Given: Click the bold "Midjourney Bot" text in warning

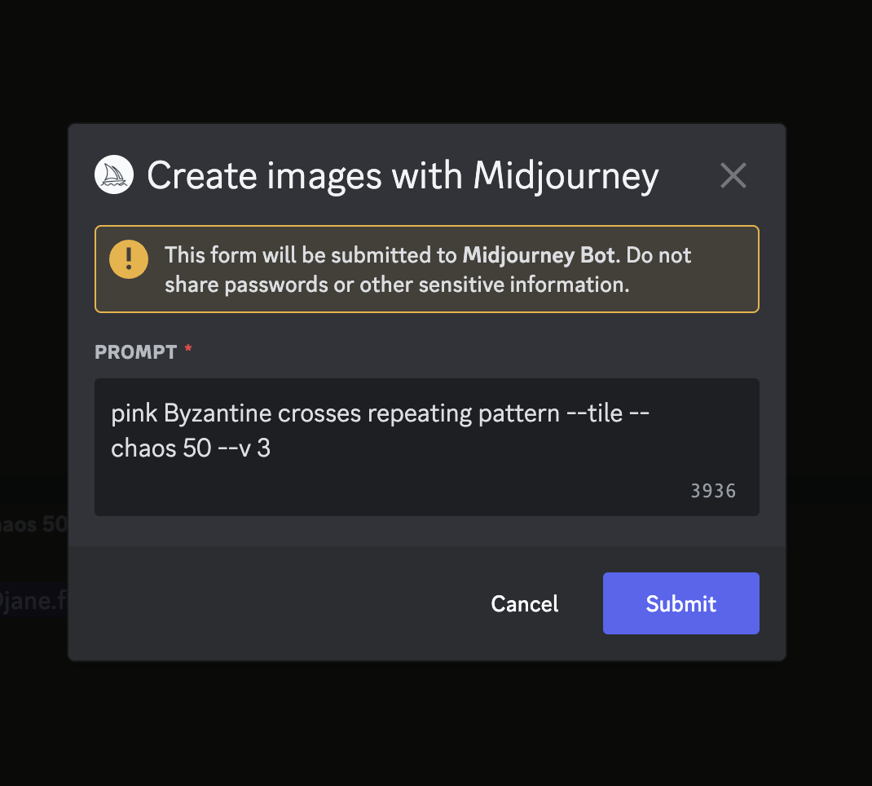Looking at the screenshot, I should point(538,255).
